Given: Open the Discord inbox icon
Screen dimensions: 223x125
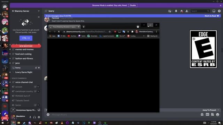Looking at the screenshot, I should 214,11.
